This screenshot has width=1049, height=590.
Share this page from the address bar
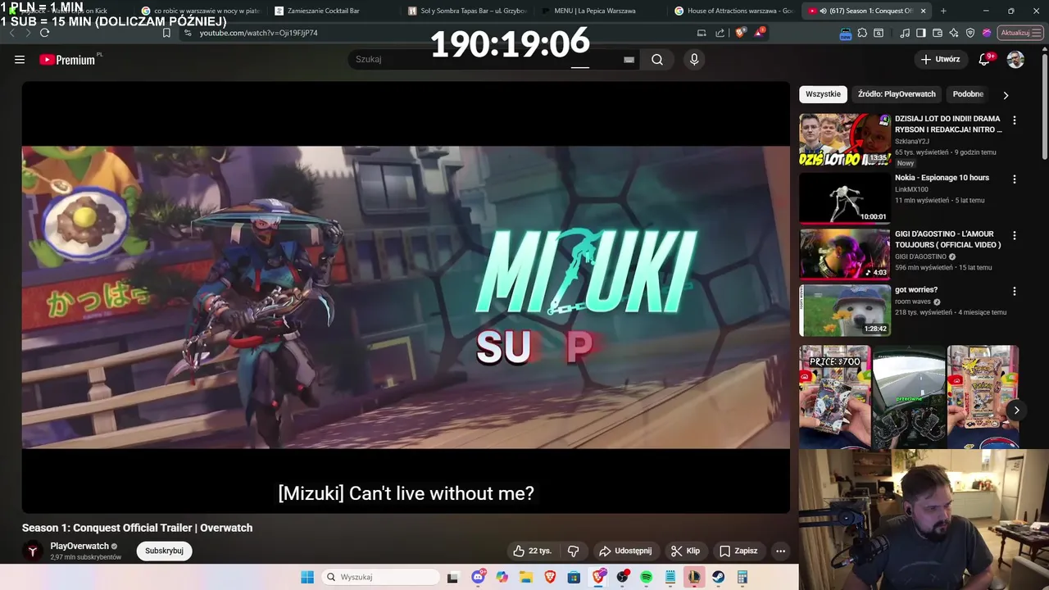click(x=720, y=33)
